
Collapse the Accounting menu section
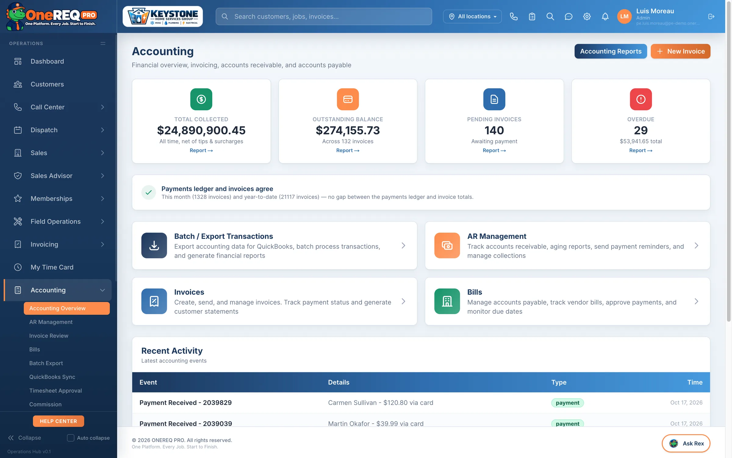click(58, 290)
